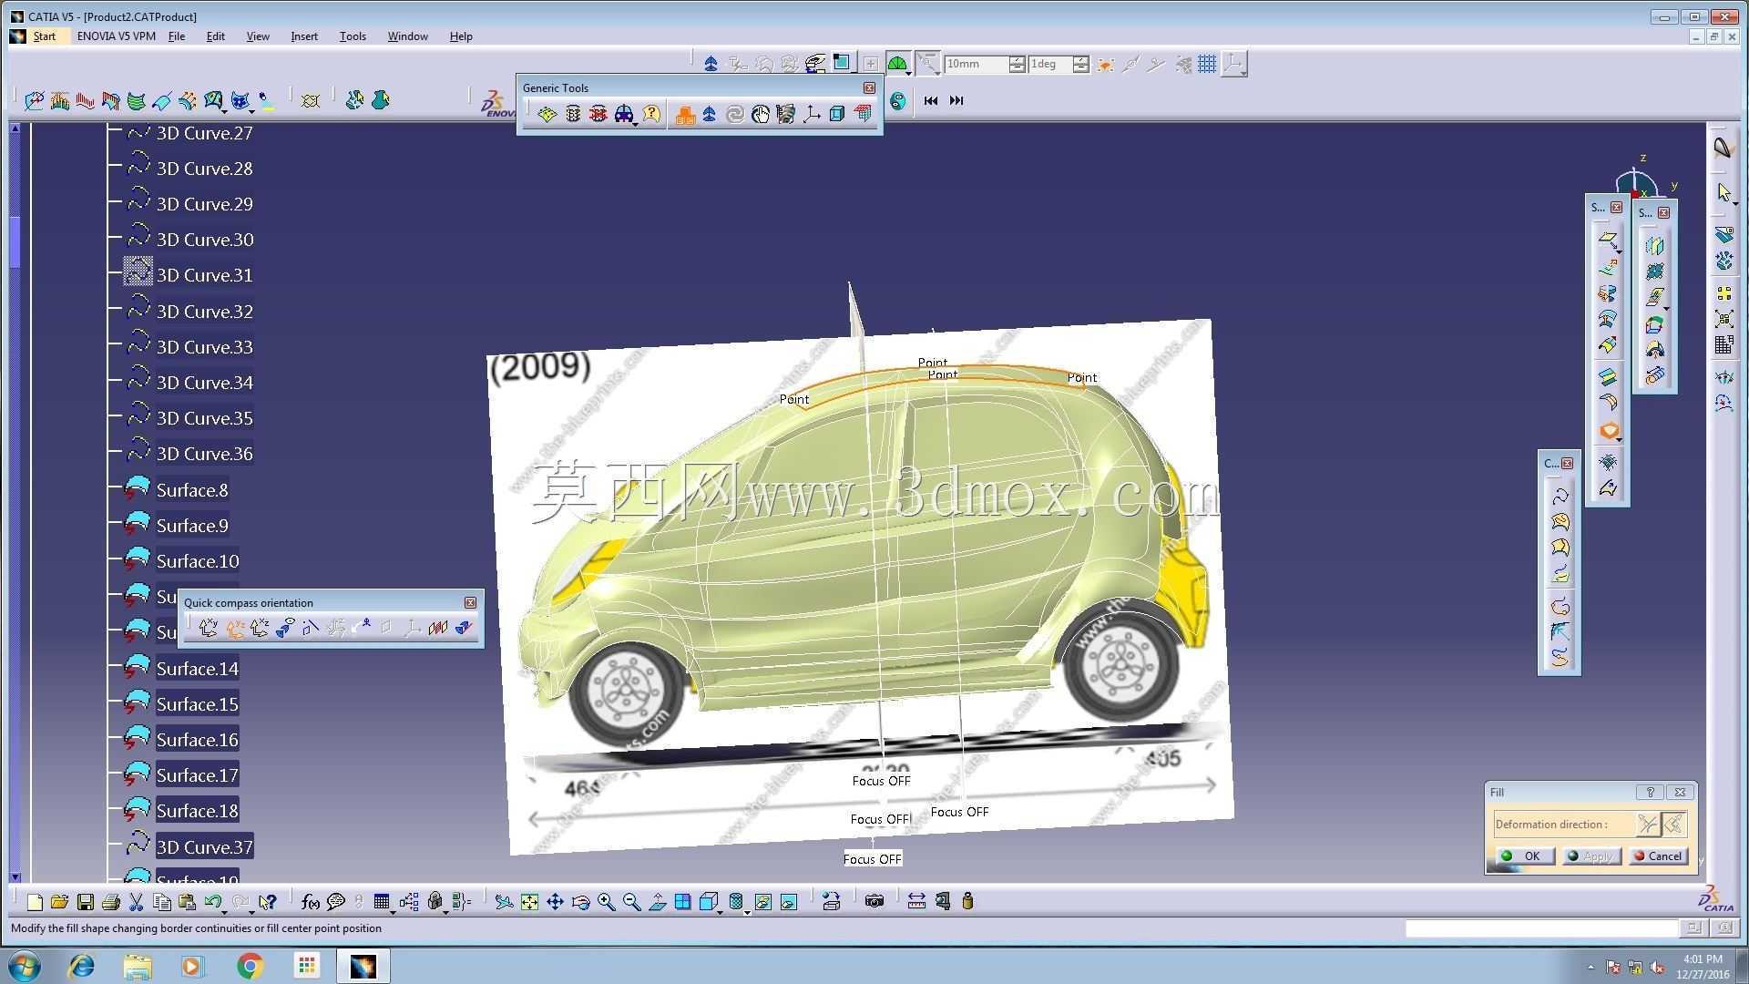The image size is (1749, 984).
Task: Click Cancel in the Fill dialog
Action: pyautogui.click(x=1658, y=856)
